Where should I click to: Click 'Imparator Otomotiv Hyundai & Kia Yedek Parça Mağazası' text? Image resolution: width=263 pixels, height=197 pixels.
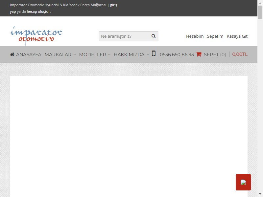(58, 5)
